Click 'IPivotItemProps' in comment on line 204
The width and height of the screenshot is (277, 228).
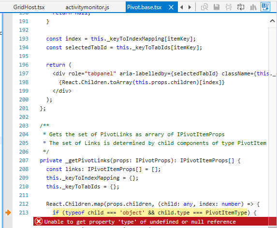pos(201,134)
